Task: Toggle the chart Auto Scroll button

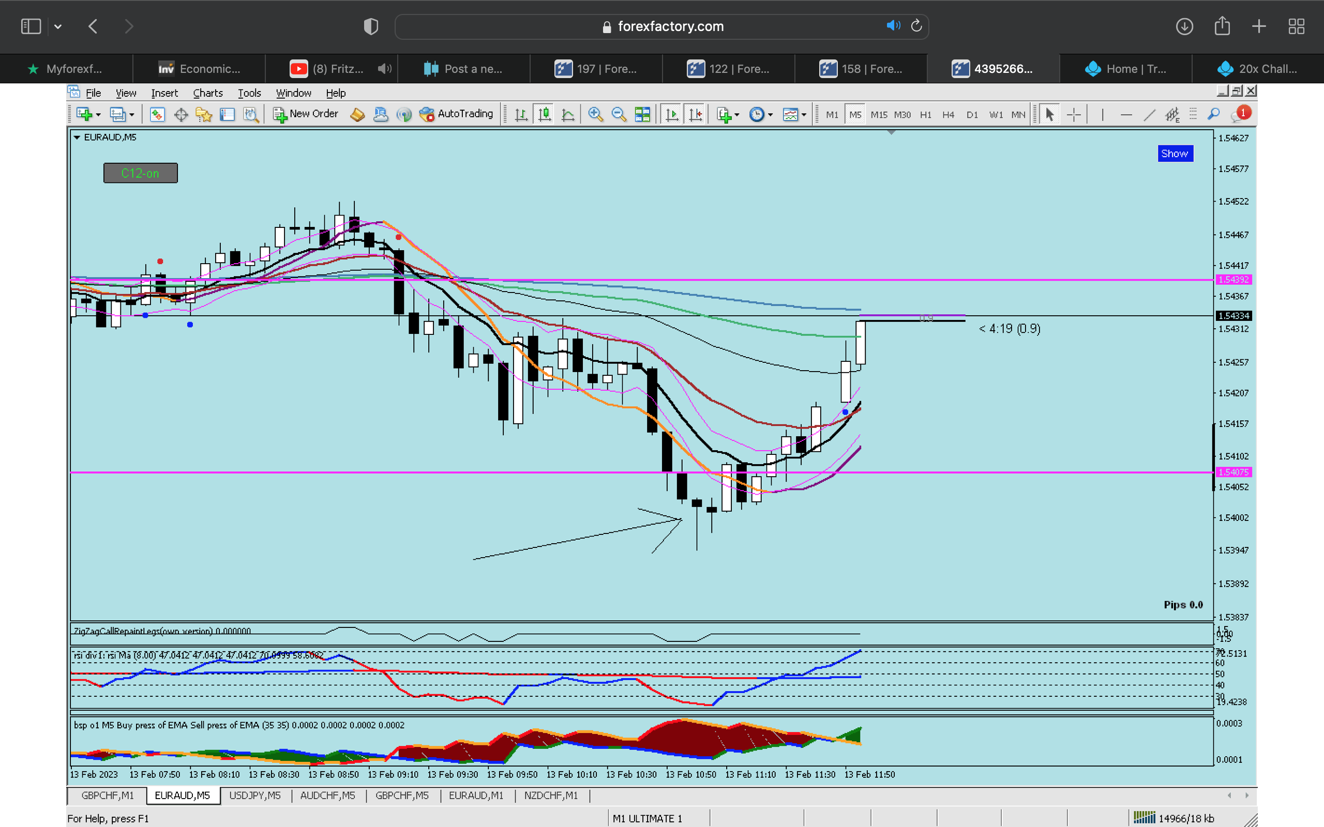Action: (x=672, y=114)
